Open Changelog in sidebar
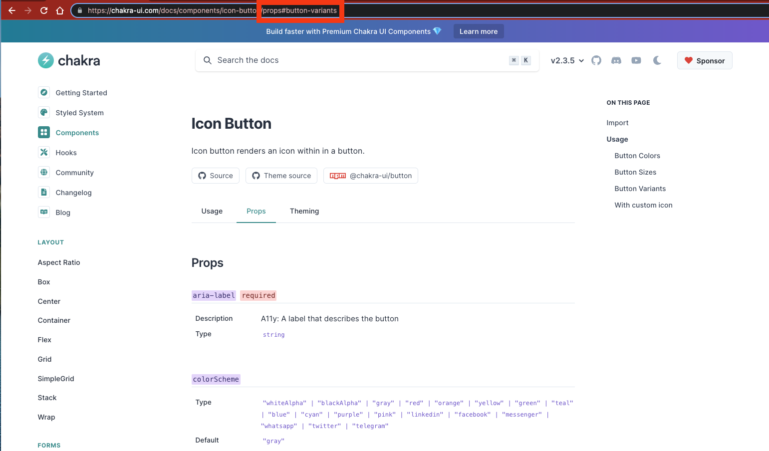 click(x=74, y=193)
